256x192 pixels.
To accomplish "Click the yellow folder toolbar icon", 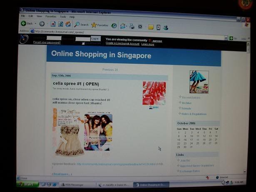I will (x=151, y=27).
